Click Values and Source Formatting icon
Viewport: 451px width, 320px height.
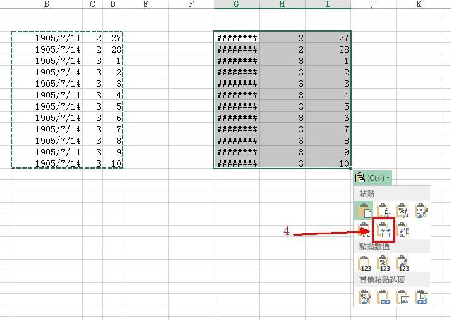[x=402, y=263]
